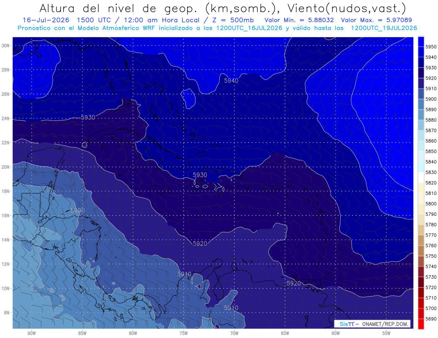The height and width of the screenshot is (338, 438).
Task: Select 'Valor Min. = 5.88032' text
Action: pos(300,20)
